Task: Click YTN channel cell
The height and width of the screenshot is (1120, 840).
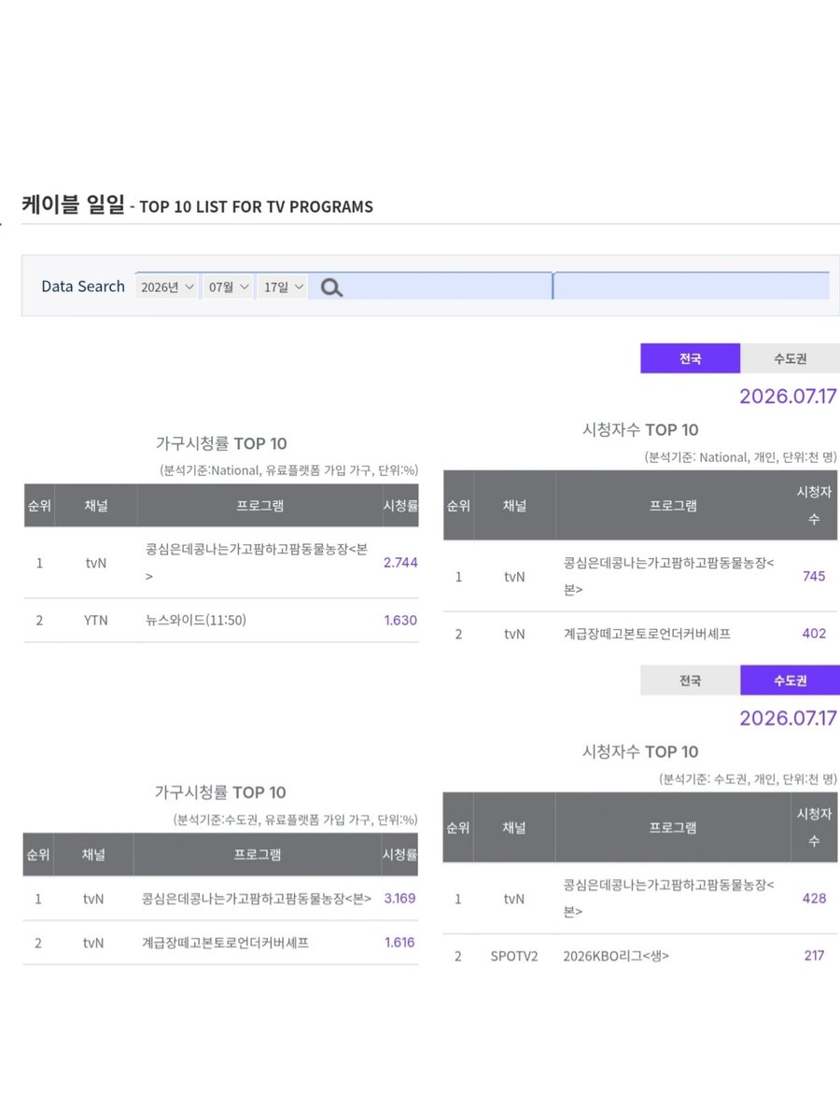Action: coord(96,620)
